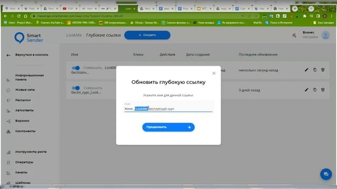Click the 9 дней назад text

click(x=249, y=90)
